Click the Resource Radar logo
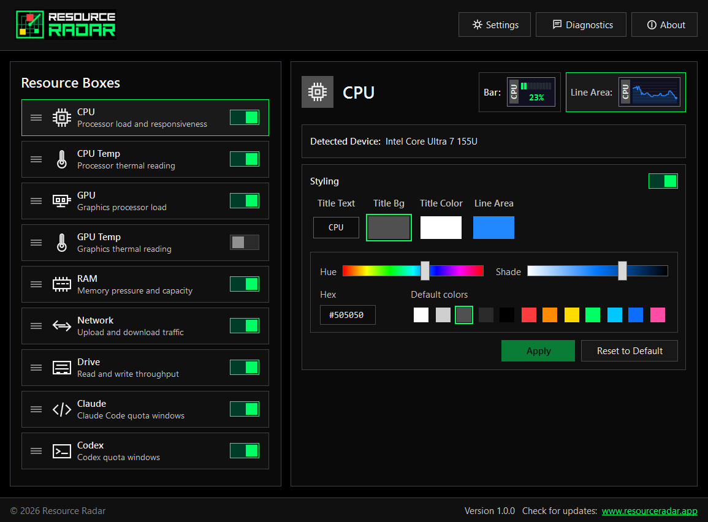The width and height of the screenshot is (708, 522). pos(66,25)
